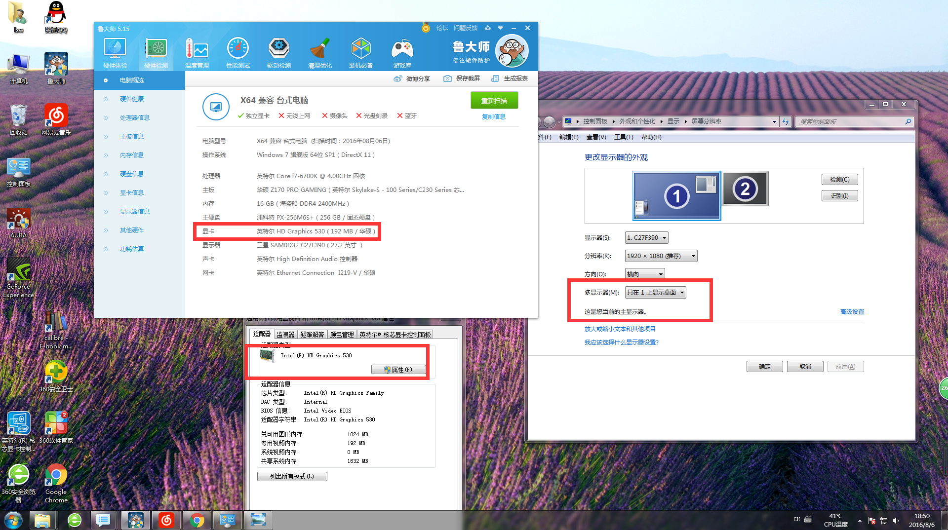Screen dimensions: 948x530
Task: Share via 微博分享
Action: coord(412,78)
